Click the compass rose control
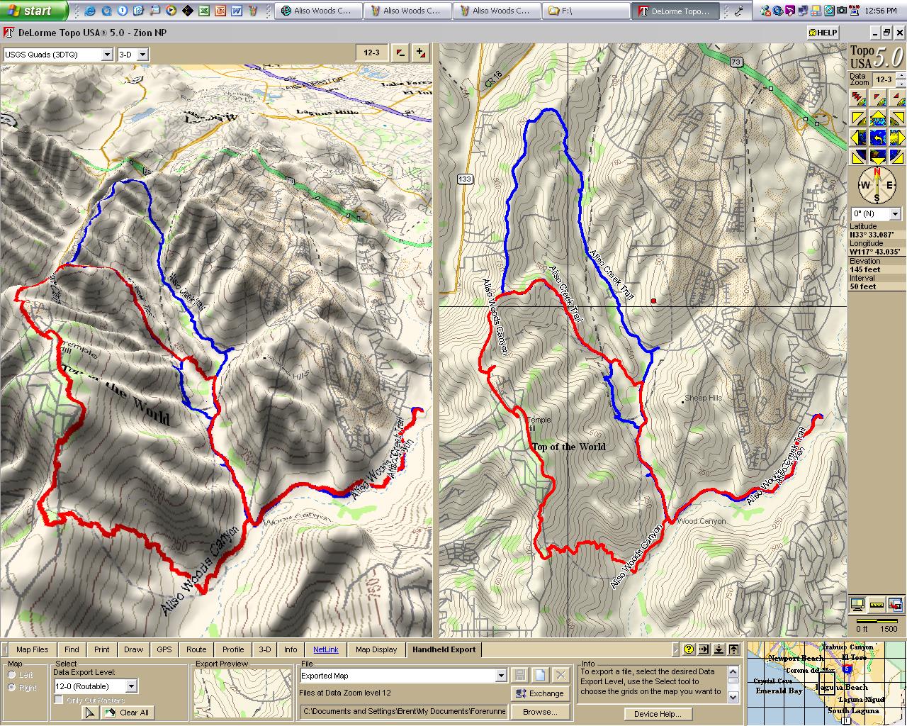This screenshot has height=726, width=907. [877, 186]
